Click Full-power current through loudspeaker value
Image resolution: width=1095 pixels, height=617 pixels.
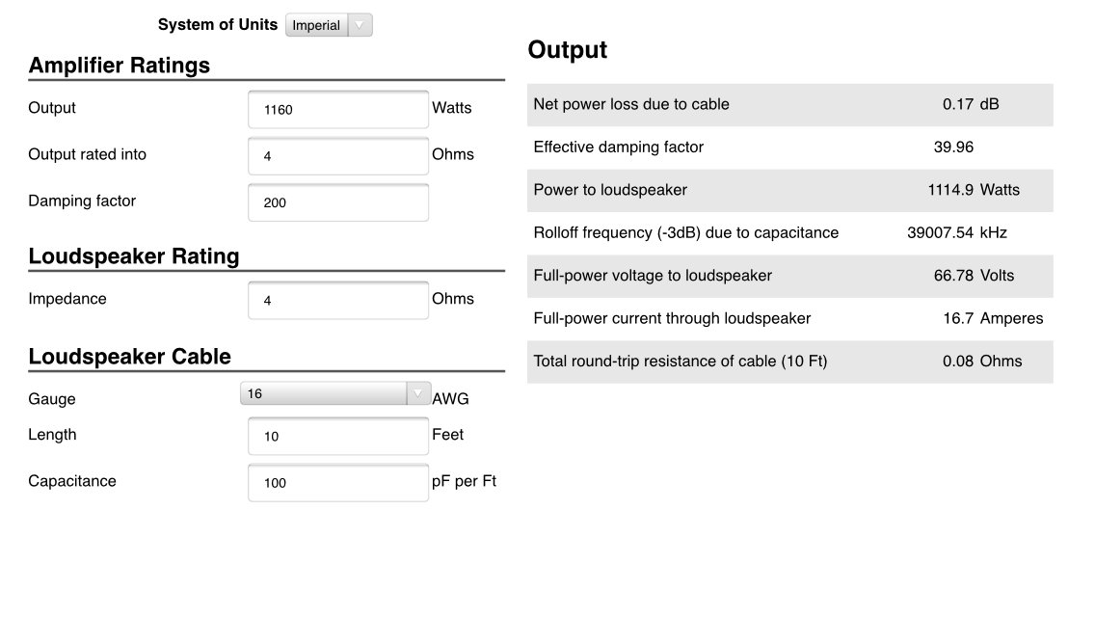click(993, 319)
